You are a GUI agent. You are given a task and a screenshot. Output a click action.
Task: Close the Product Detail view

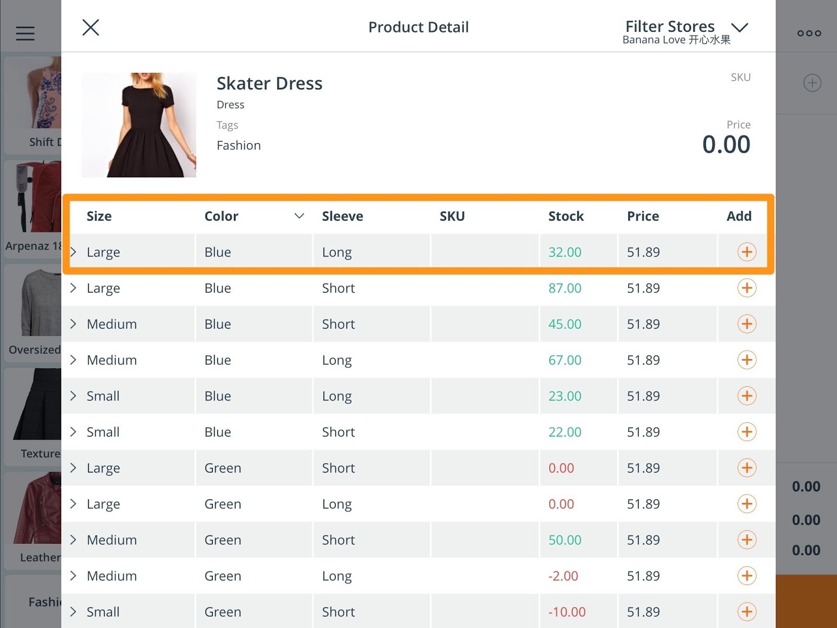(91, 27)
